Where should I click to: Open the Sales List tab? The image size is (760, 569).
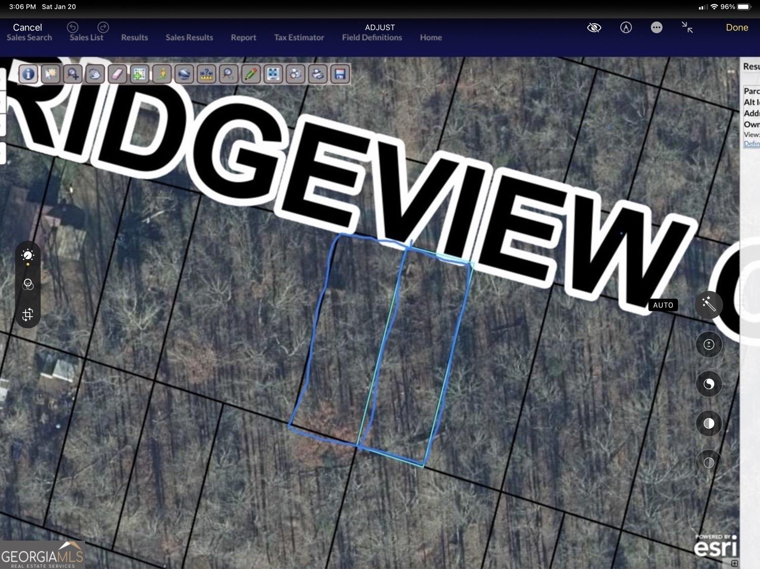[x=87, y=37]
